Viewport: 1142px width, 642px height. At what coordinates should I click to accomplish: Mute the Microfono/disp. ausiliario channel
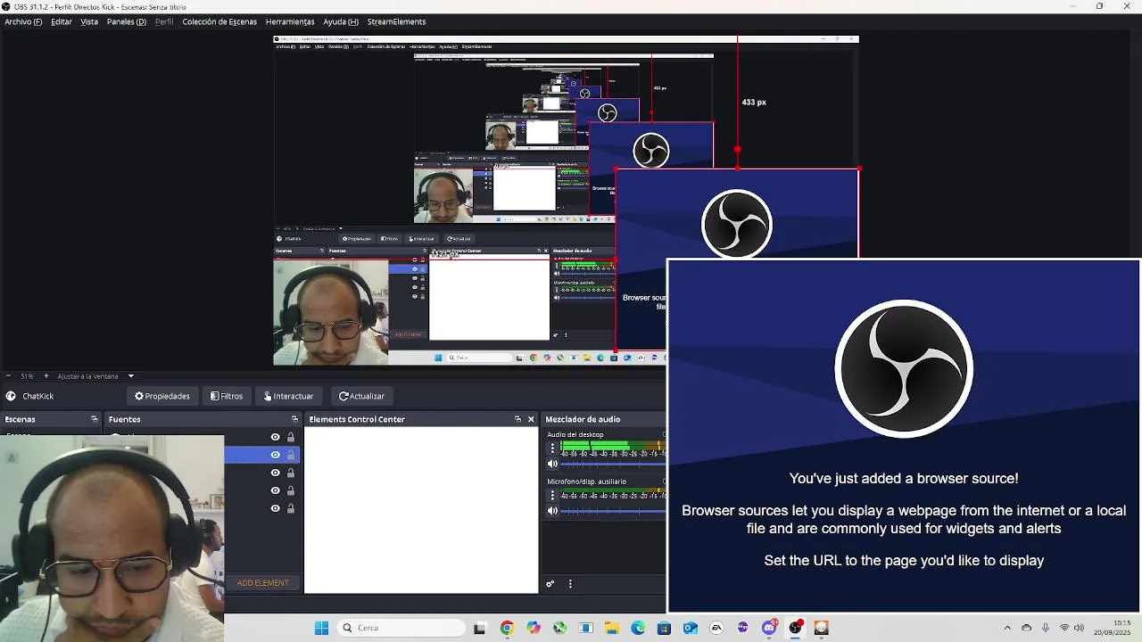tap(552, 511)
